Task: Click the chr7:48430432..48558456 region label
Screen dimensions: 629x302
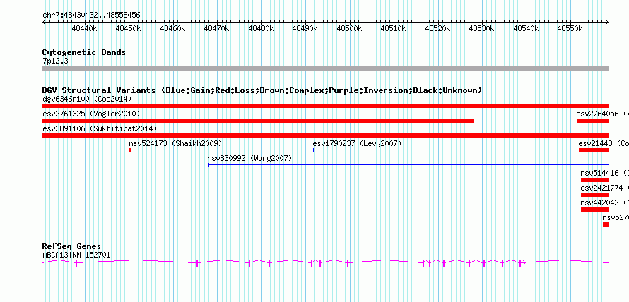Action: (x=91, y=16)
